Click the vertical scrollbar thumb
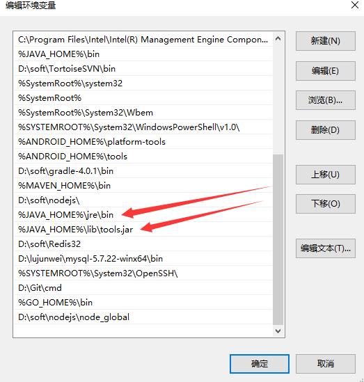The image size is (364, 382). pyautogui.click(x=278, y=240)
